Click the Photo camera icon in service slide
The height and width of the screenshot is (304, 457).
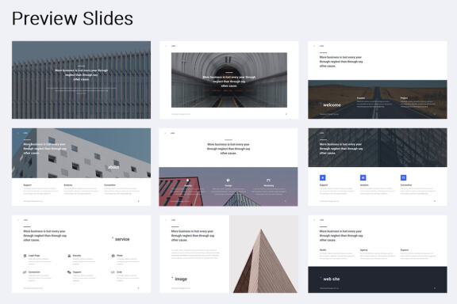click(x=113, y=256)
